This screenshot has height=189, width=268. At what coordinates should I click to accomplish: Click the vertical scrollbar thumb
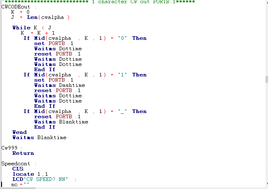[x=266, y=79]
